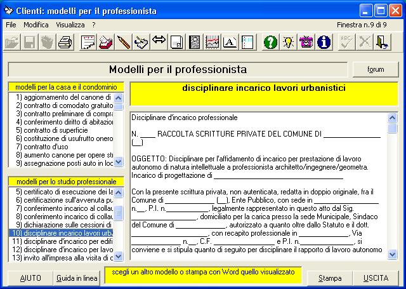Screen dimensions: 406x289
Task: Open the File menu
Action: [11, 25]
